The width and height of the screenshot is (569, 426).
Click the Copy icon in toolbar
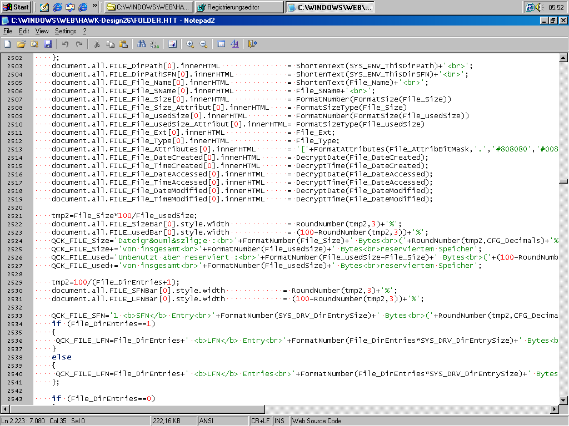click(111, 44)
